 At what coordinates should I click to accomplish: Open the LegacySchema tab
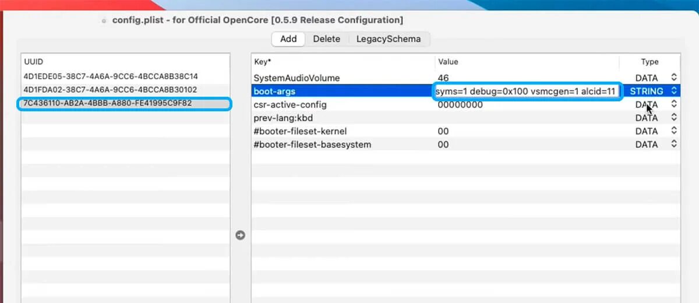pos(389,39)
